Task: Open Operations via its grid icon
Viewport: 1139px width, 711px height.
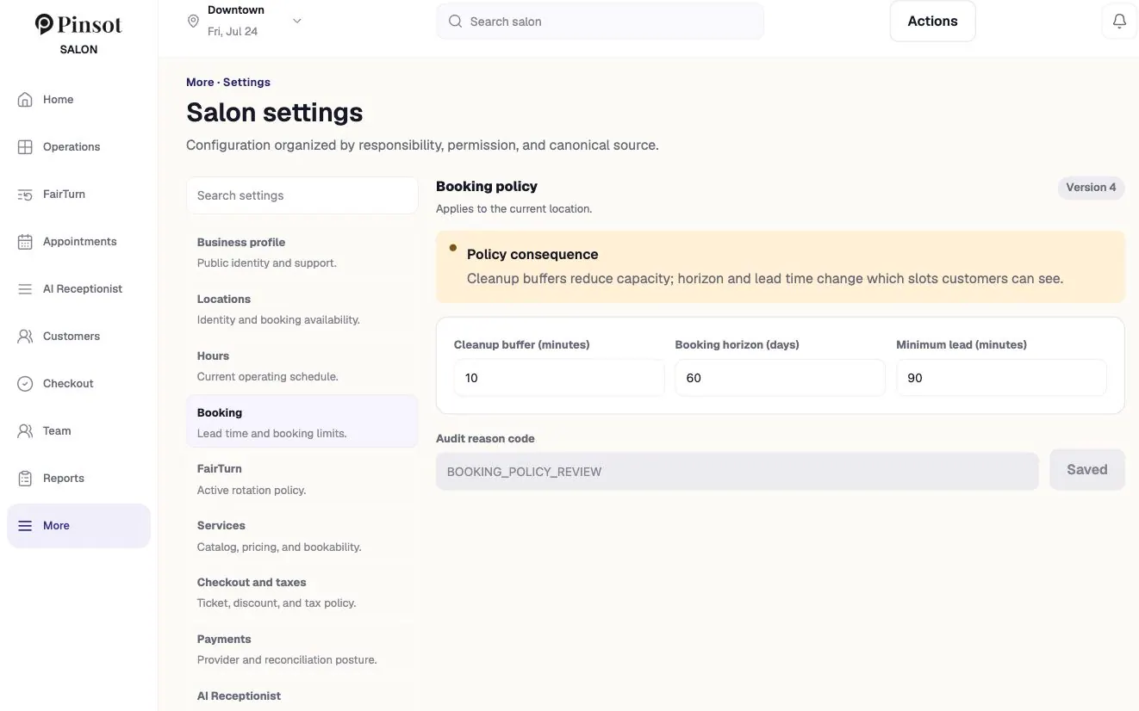Action: coord(25,146)
